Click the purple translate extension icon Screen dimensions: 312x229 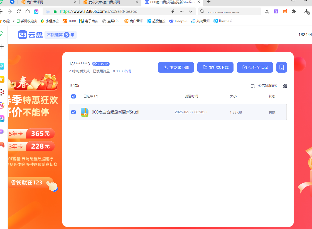coord(276,11)
